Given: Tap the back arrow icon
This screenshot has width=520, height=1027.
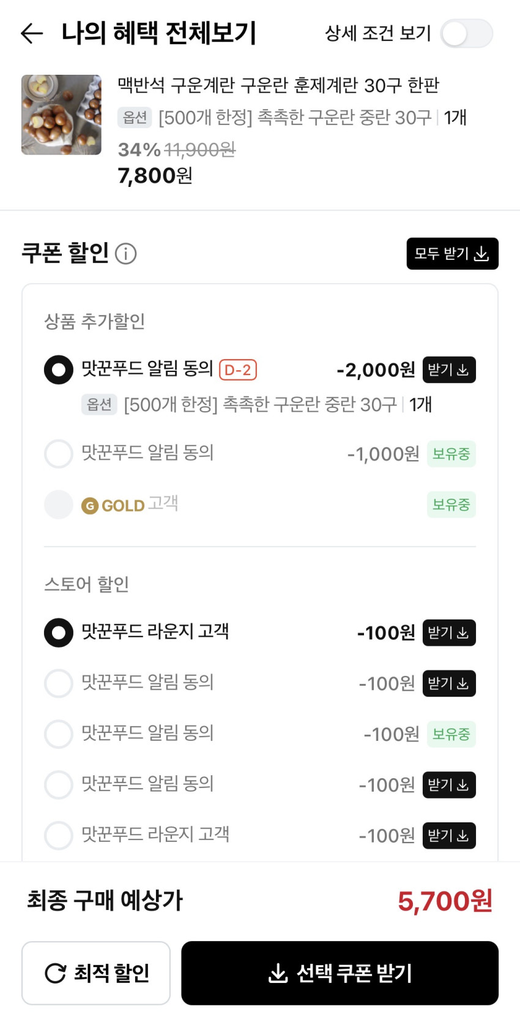Looking at the screenshot, I should (x=32, y=33).
